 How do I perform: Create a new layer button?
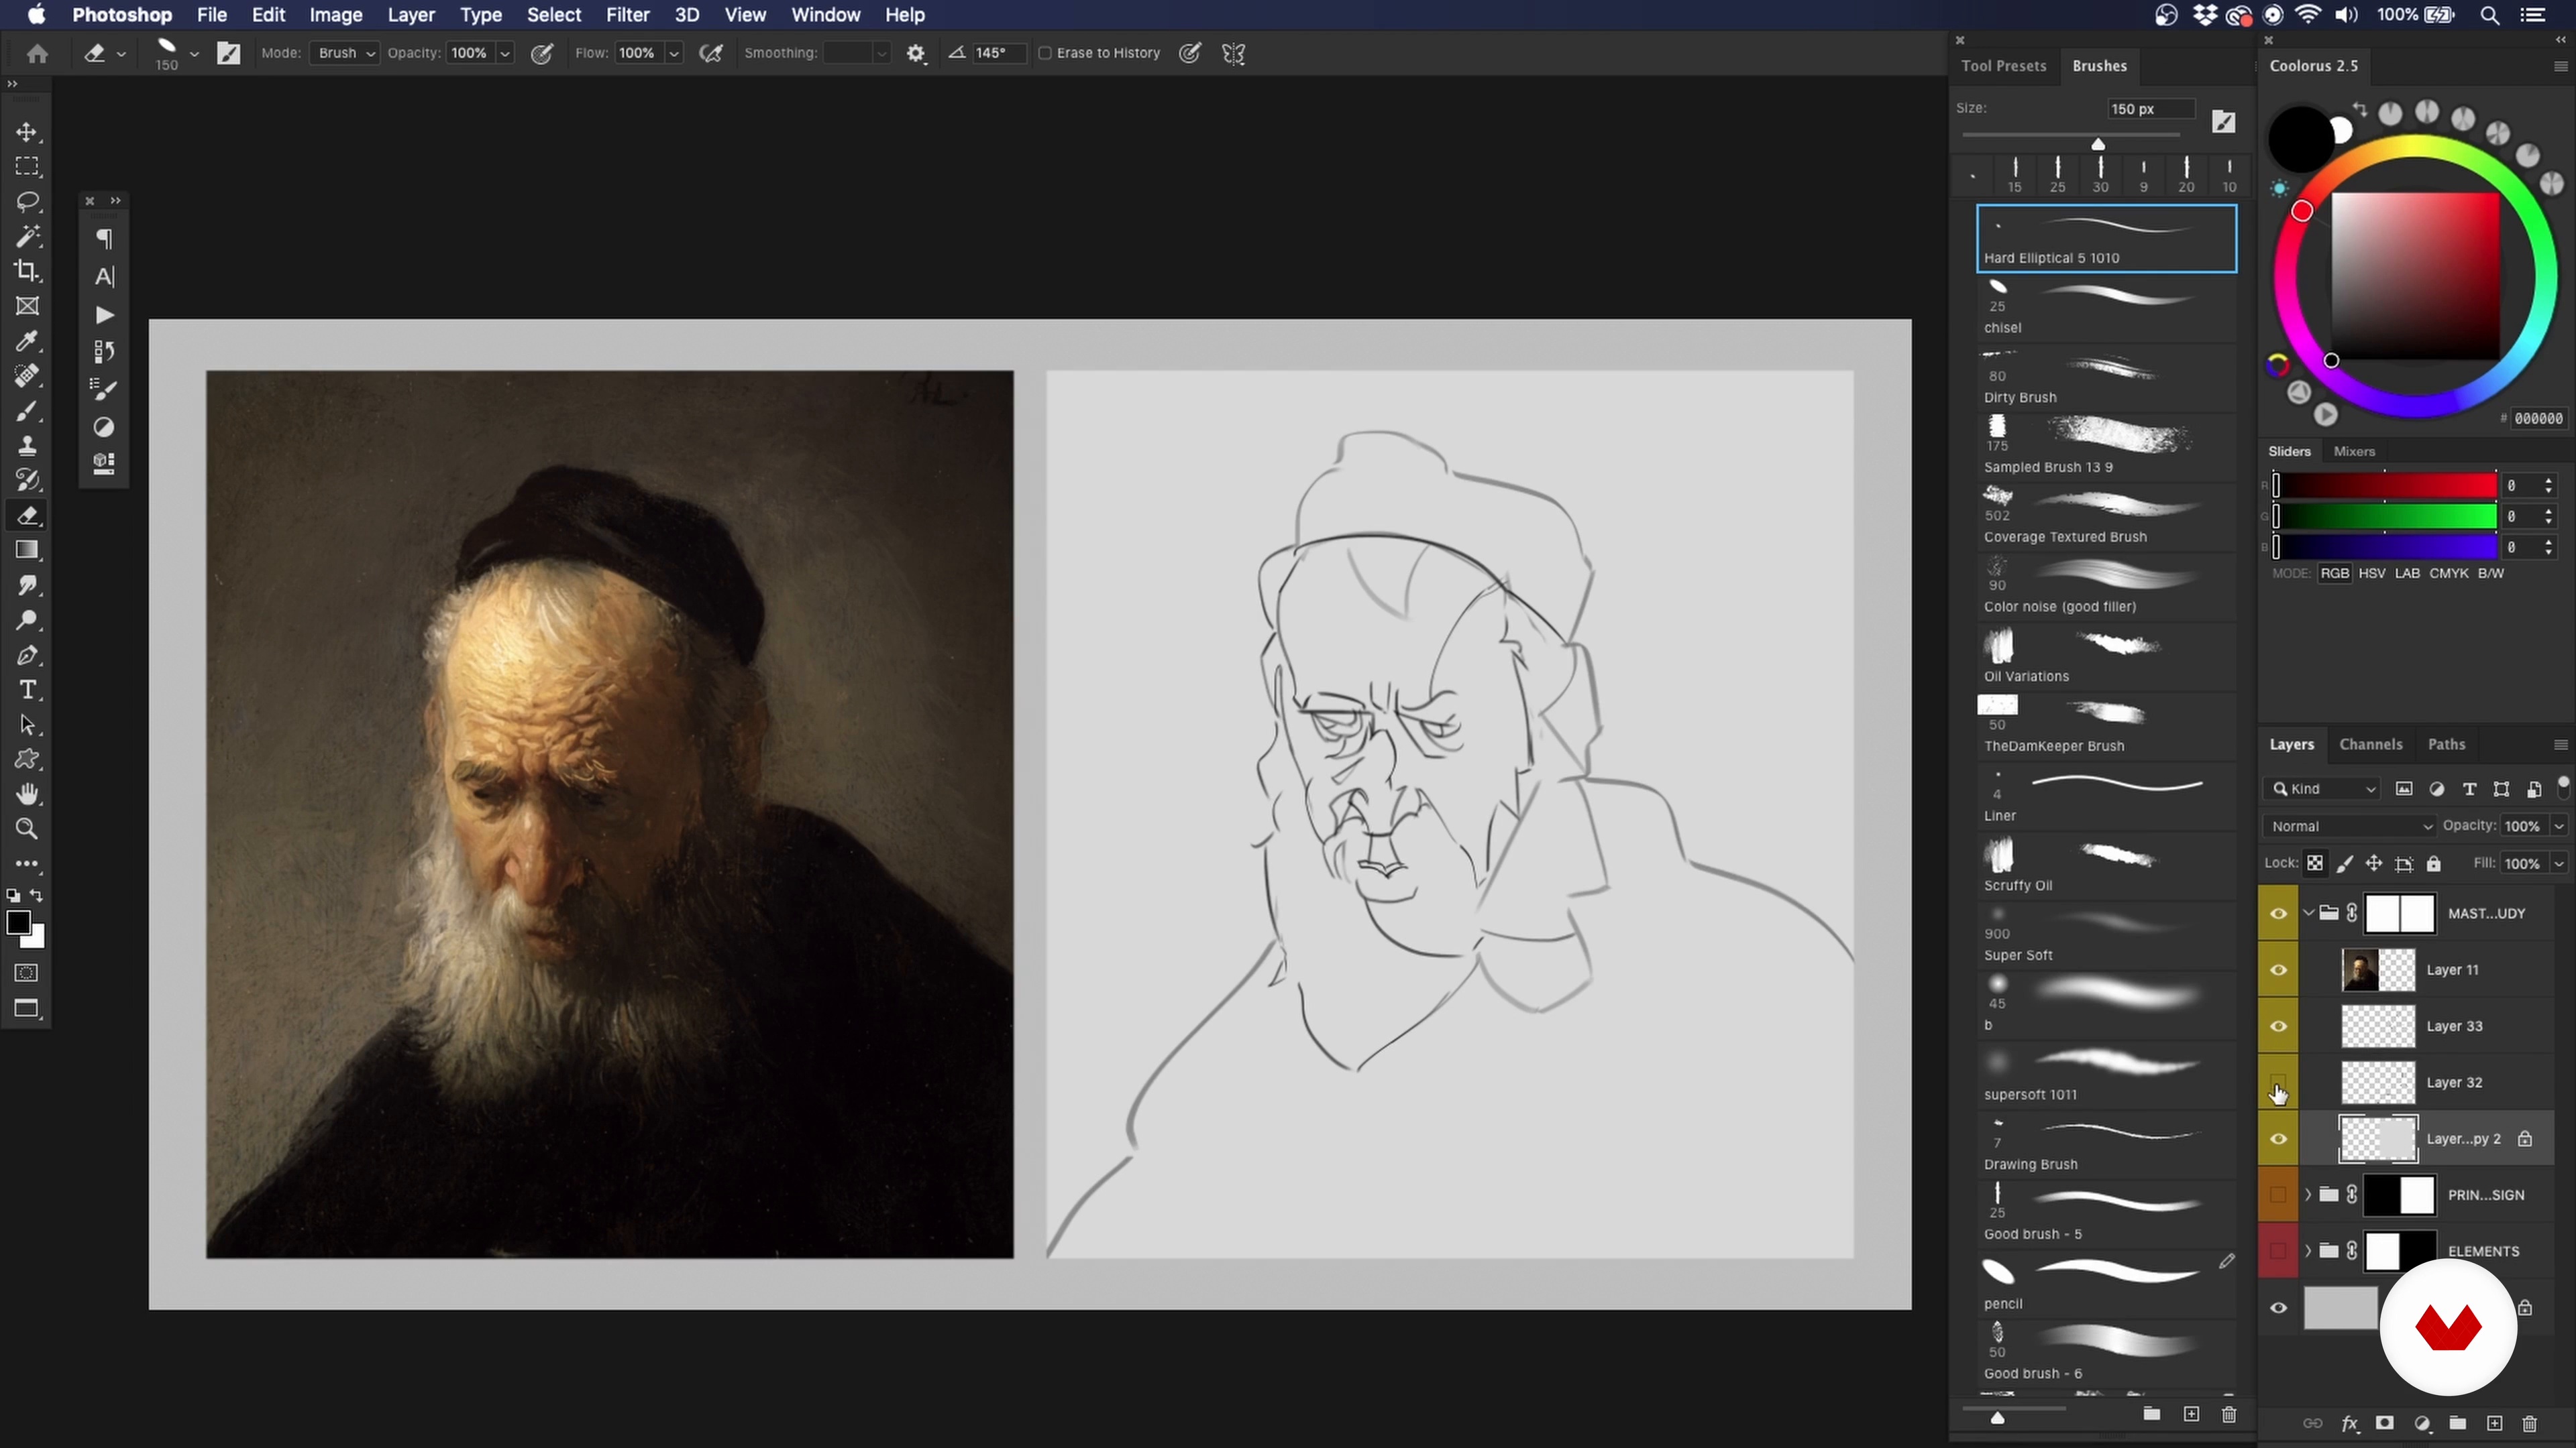(x=2494, y=1424)
